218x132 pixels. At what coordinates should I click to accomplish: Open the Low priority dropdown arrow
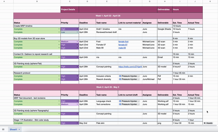click(77, 32)
